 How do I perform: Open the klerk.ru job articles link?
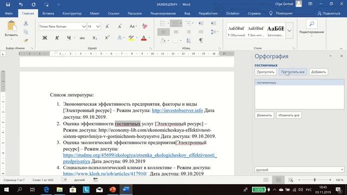pos(105,173)
